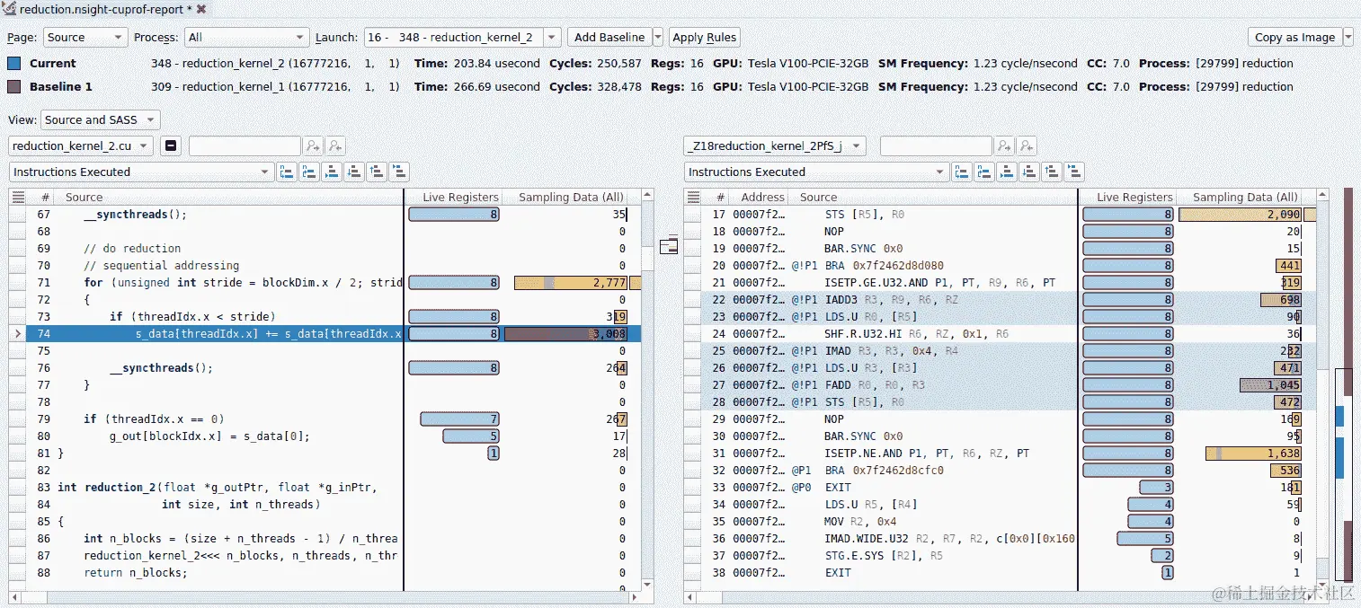Close the reduction.nsight-cuprof-report tab

point(201,9)
